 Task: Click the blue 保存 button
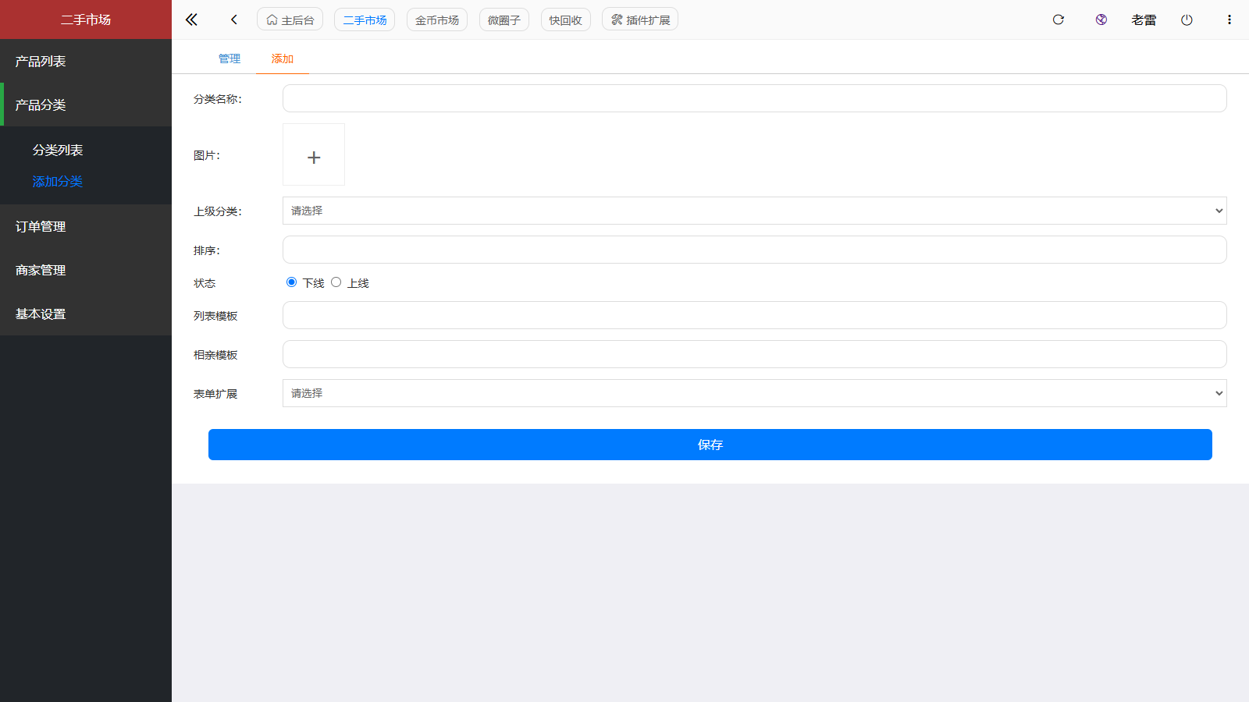point(710,445)
